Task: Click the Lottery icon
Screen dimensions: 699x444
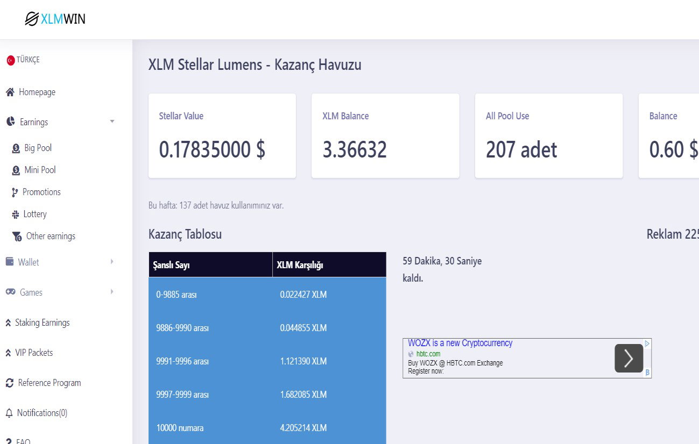Action: (x=16, y=214)
